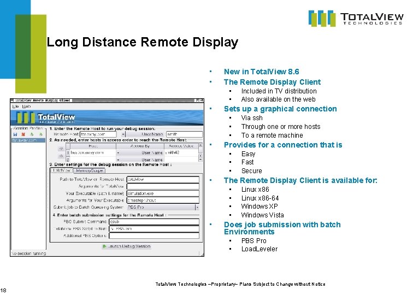Image resolution: width=413 pixels, height=295 pixels.
Task: Switch to the TotalView settings tab
Action: [61, 170]
